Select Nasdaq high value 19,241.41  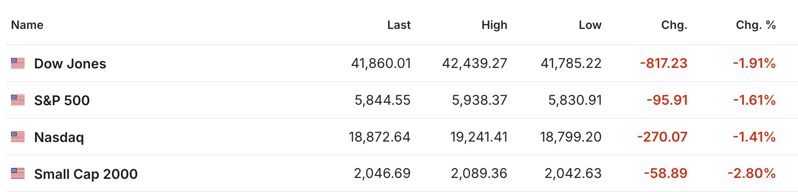point(479,137)
